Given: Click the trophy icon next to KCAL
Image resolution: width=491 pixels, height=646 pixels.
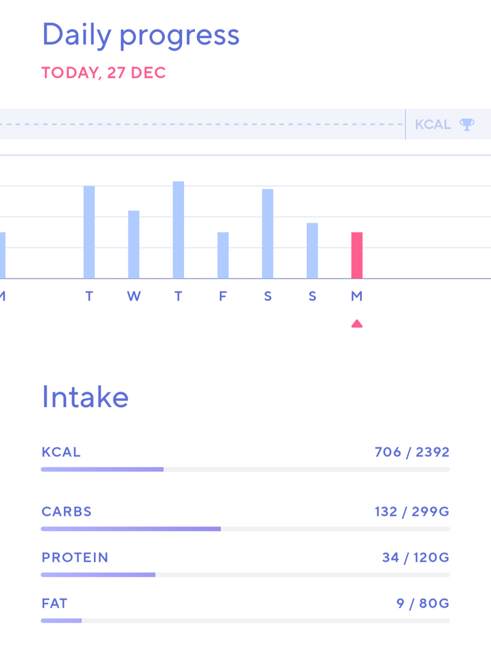Looking at the screenshot, I should pyautogui.click(x=467, y=124).
